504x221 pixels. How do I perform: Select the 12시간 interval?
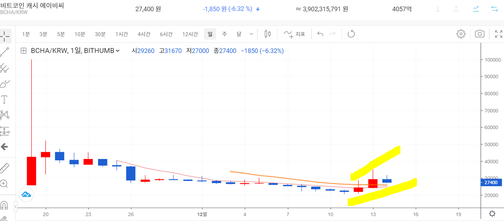coord(190,34)
